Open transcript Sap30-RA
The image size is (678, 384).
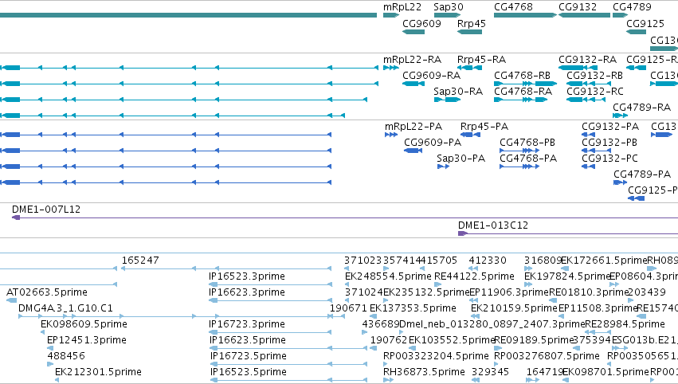[458, 92]
